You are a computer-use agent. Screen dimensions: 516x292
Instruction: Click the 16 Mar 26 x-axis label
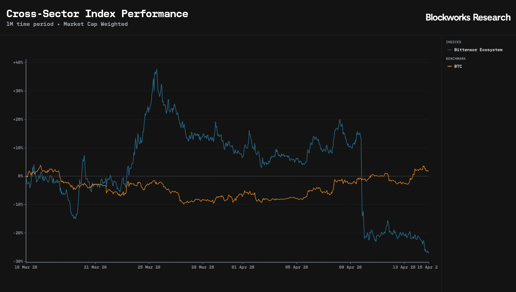point(26,267)
